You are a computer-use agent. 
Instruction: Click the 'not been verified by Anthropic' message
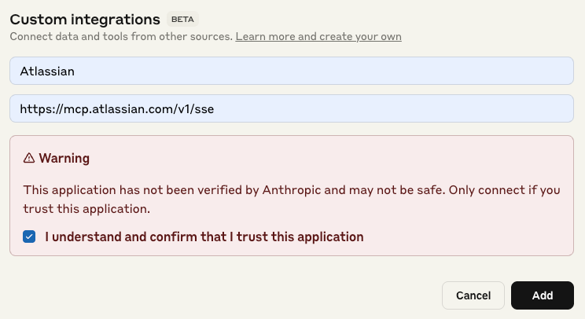click(292, 200)
